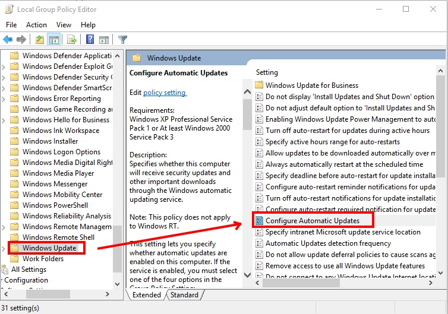Select Do not allow update deferral policies setting

[x=351, y=254]
